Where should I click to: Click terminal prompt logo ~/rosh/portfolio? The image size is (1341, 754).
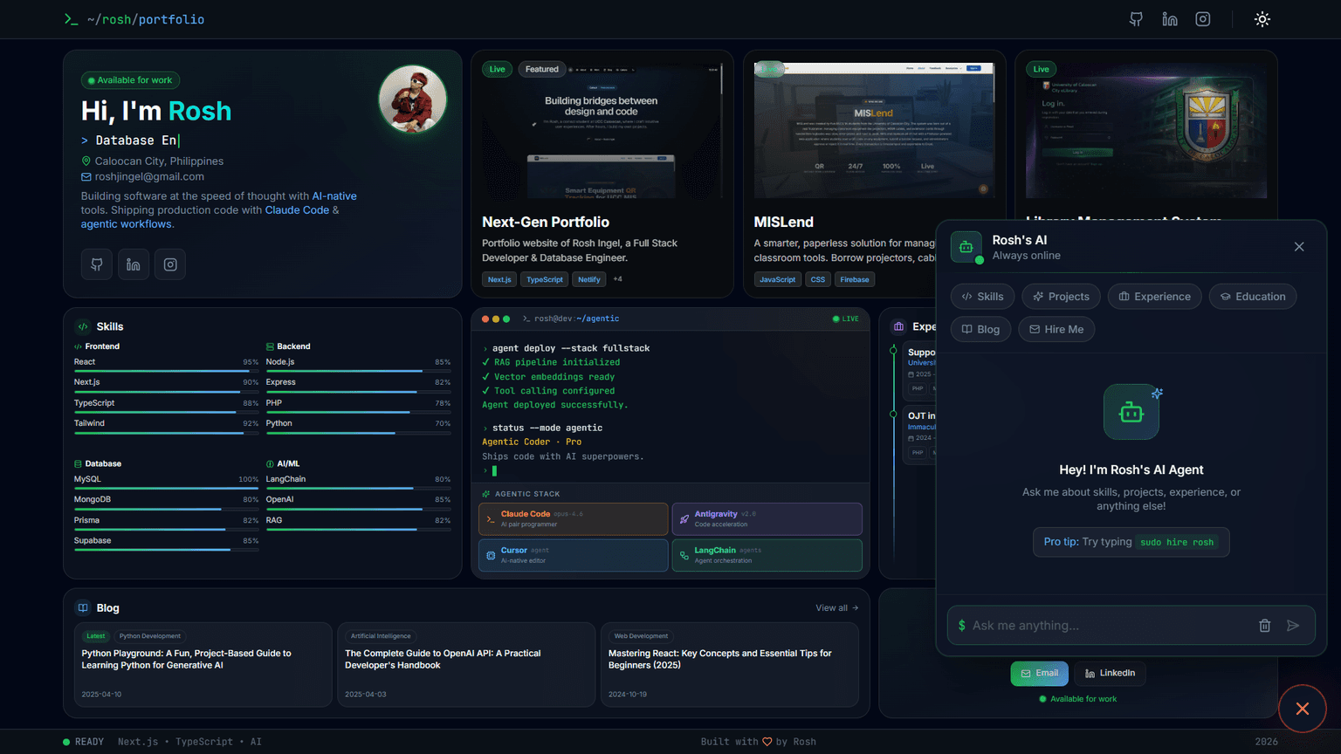pos(134,19)
